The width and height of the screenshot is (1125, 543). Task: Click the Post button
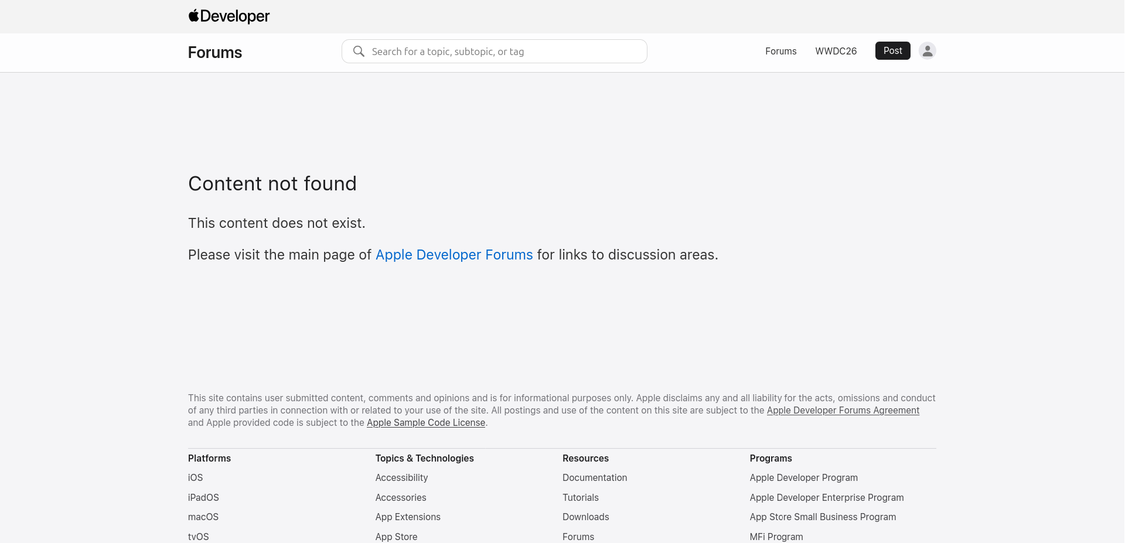(x=892, y=51)
